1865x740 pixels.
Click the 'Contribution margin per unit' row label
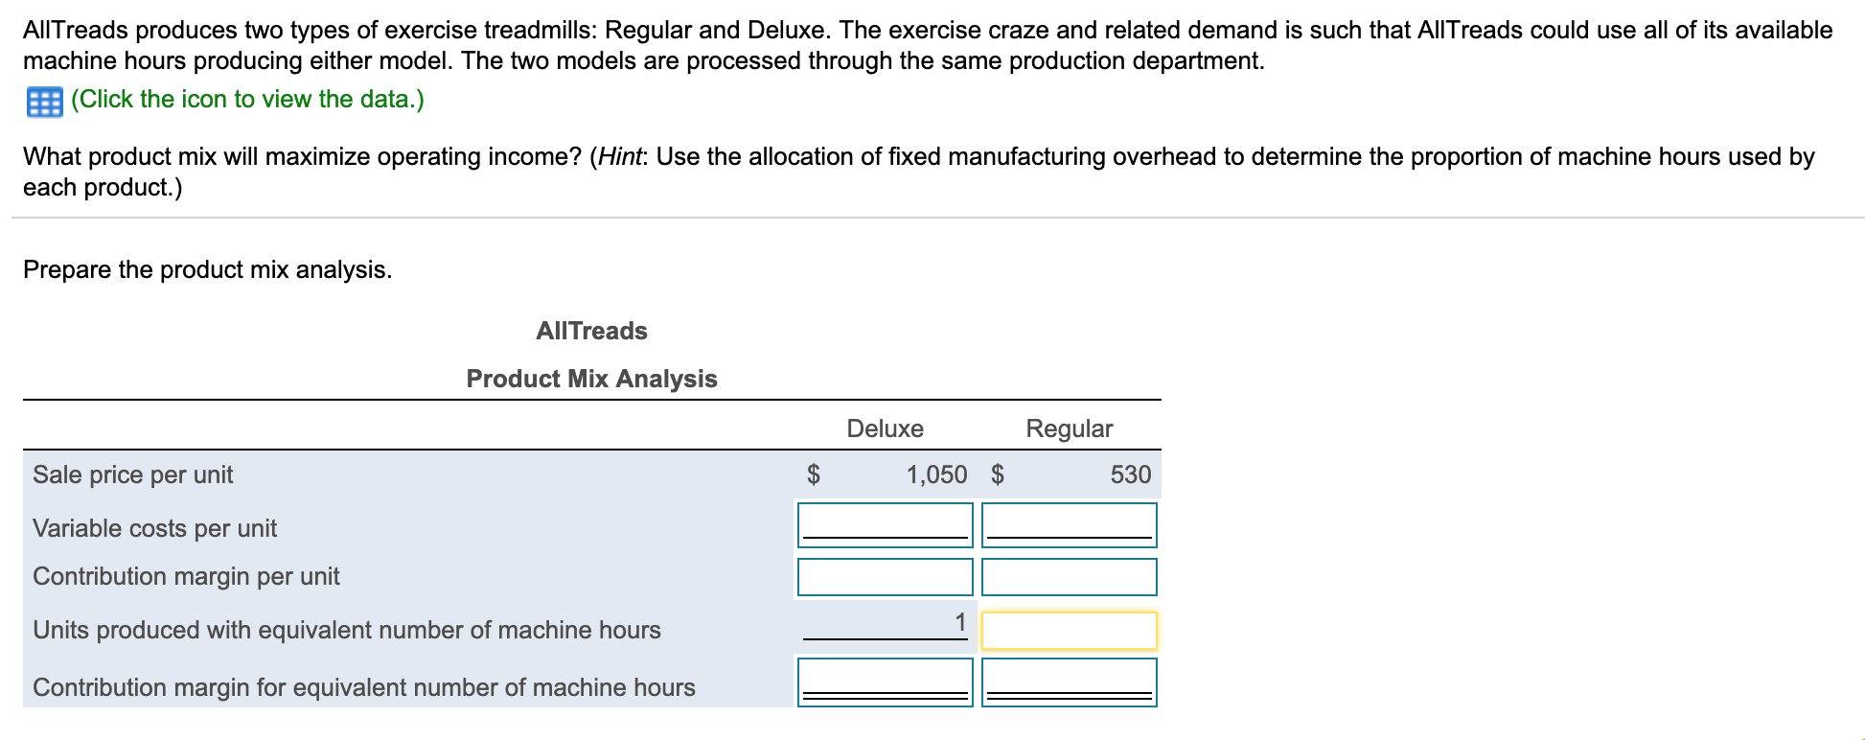pyautogui.click(x=186, y=576)
